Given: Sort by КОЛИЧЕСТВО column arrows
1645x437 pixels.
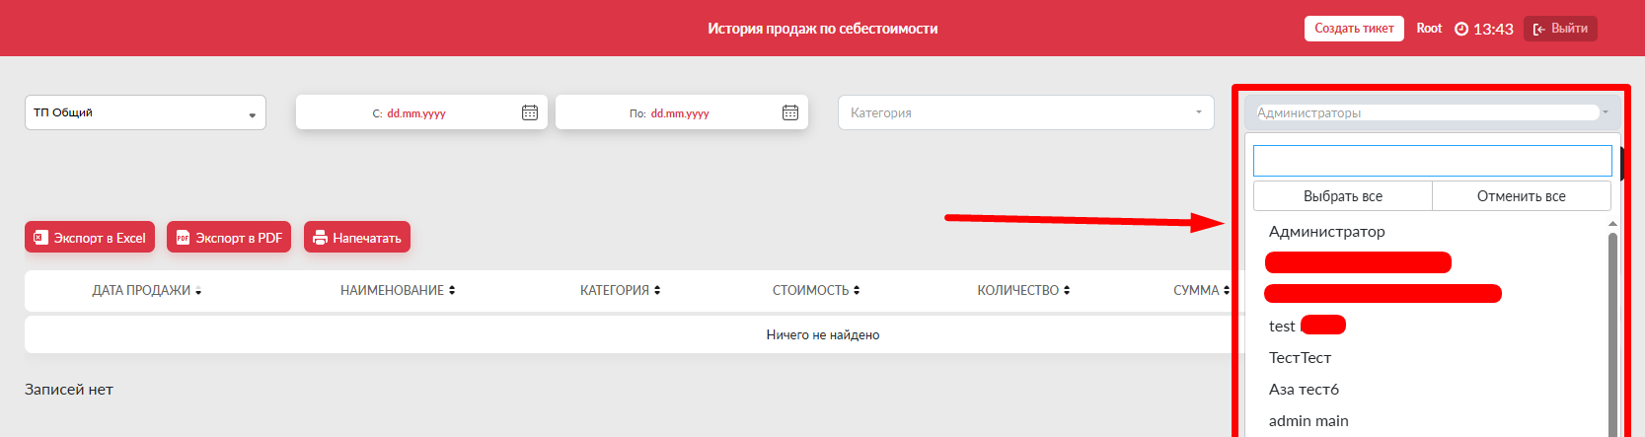Looking at the screenshot, I should [x=1067, y=291].
